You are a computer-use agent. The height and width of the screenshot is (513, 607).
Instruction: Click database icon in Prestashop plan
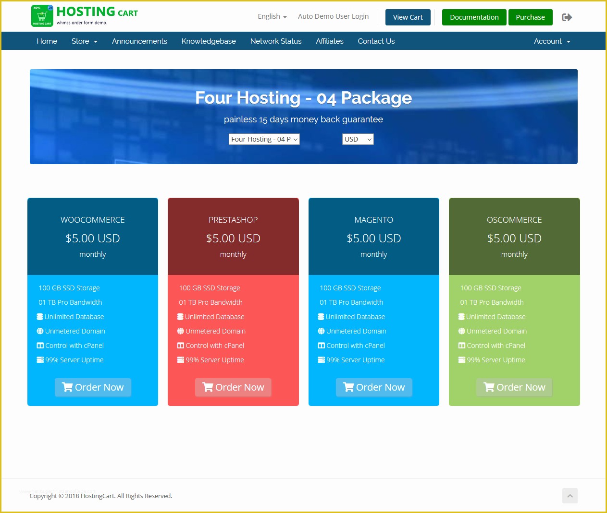tap(180, 317)
